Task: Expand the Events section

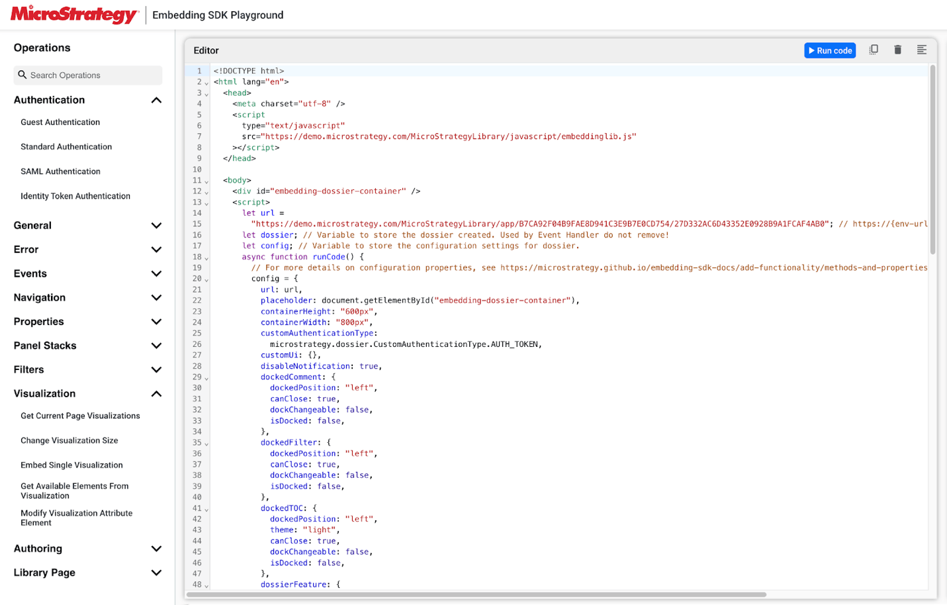Action: coord(156,273)
